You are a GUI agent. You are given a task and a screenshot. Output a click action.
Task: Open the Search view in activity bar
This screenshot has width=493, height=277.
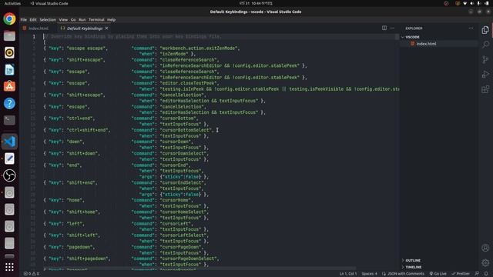click(x=485, y=45)
